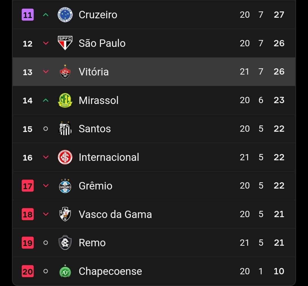Click the red down arrow beside São Paulo
The image size is (308, 286).
point(46,43)
